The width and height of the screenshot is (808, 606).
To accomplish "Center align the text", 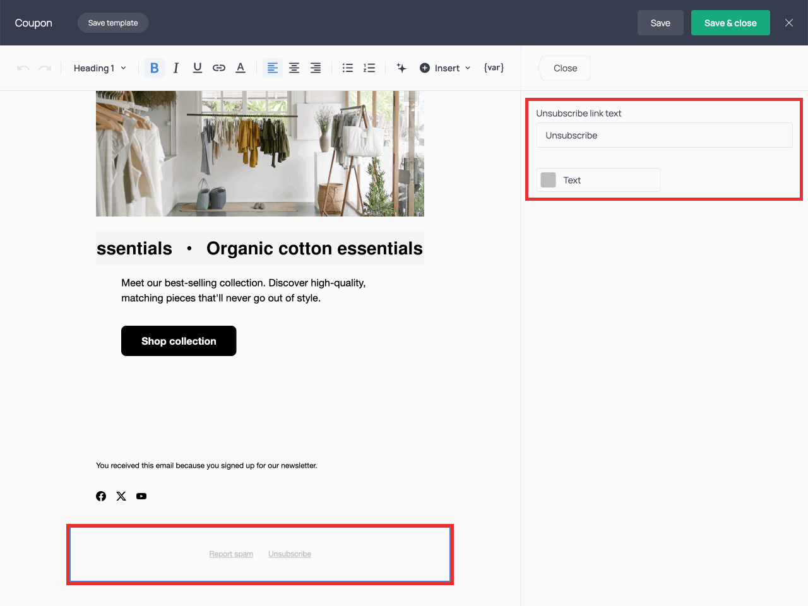I will (x=294, y=68).
